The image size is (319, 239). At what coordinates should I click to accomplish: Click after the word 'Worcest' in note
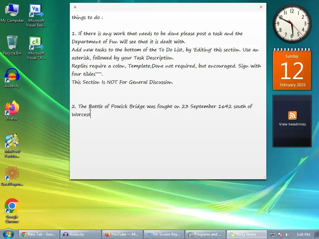click(91, 115)
